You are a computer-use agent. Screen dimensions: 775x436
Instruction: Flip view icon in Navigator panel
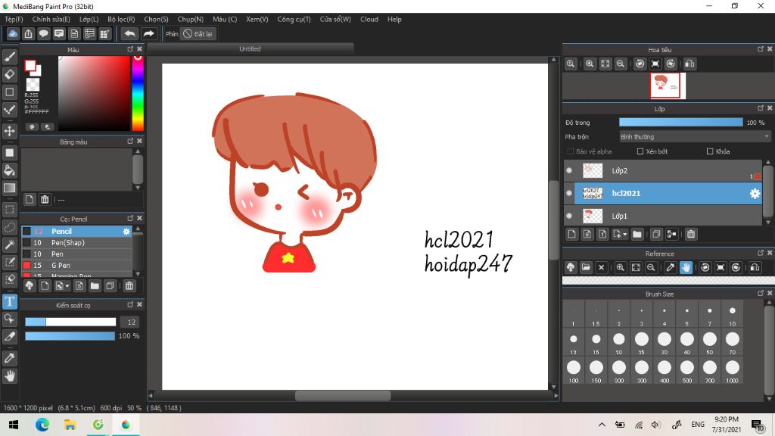689,64
